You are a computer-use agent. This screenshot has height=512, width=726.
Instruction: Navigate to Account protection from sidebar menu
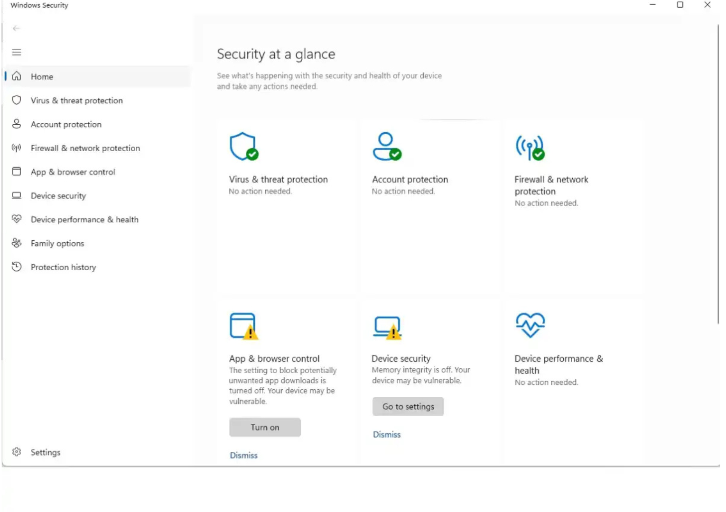[x=66, y=124]
